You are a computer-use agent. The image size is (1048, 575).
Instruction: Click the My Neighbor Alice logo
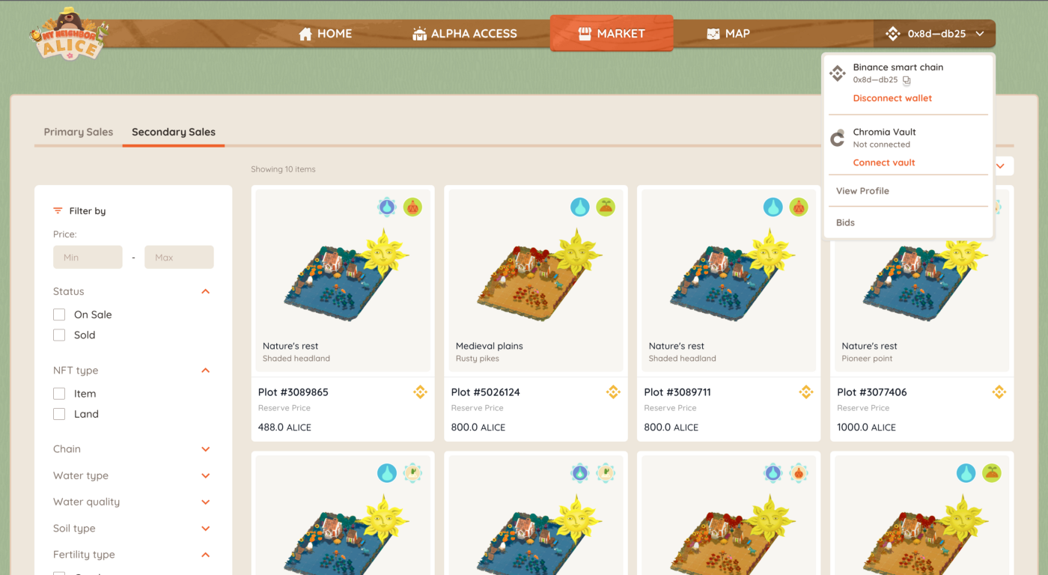[69, 36]
